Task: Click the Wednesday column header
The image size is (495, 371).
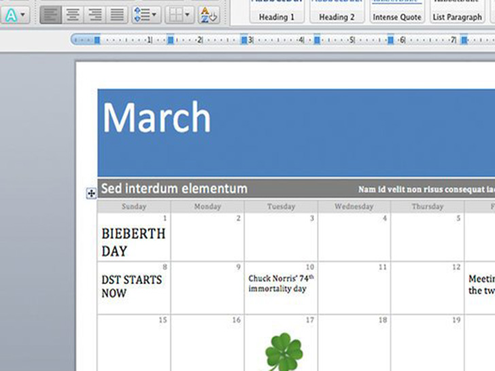Action: pos(354,207)
